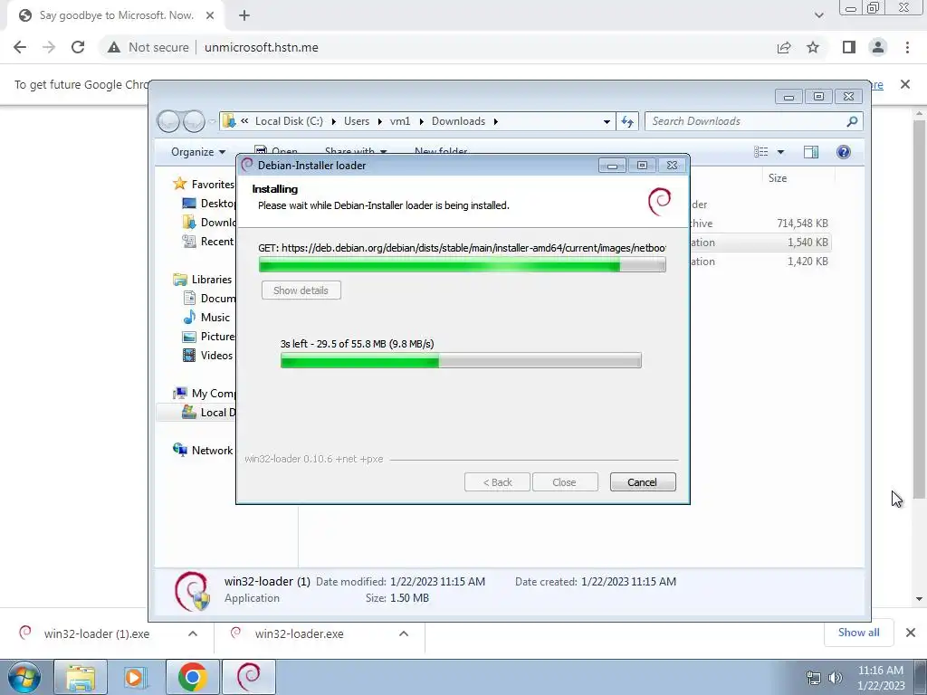Screen dimensions: 927x695
Task: Switch to Debian installer in taskbar
Action: 248,677
